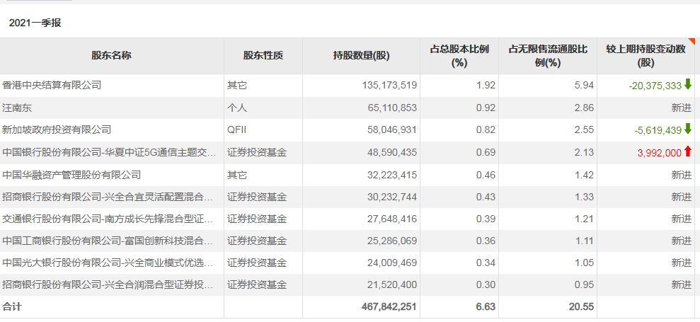
Task: Click red up arrow beside 3,992,000
Action: click(687, 152)
